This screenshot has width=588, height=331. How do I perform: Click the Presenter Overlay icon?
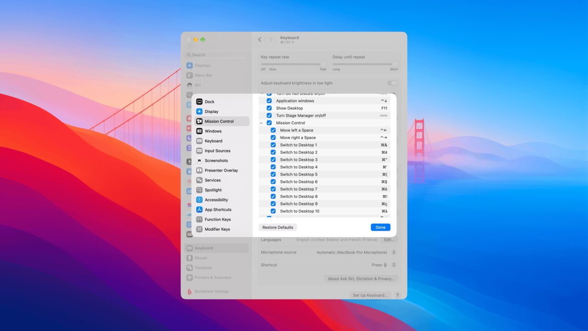pos(199,171)
